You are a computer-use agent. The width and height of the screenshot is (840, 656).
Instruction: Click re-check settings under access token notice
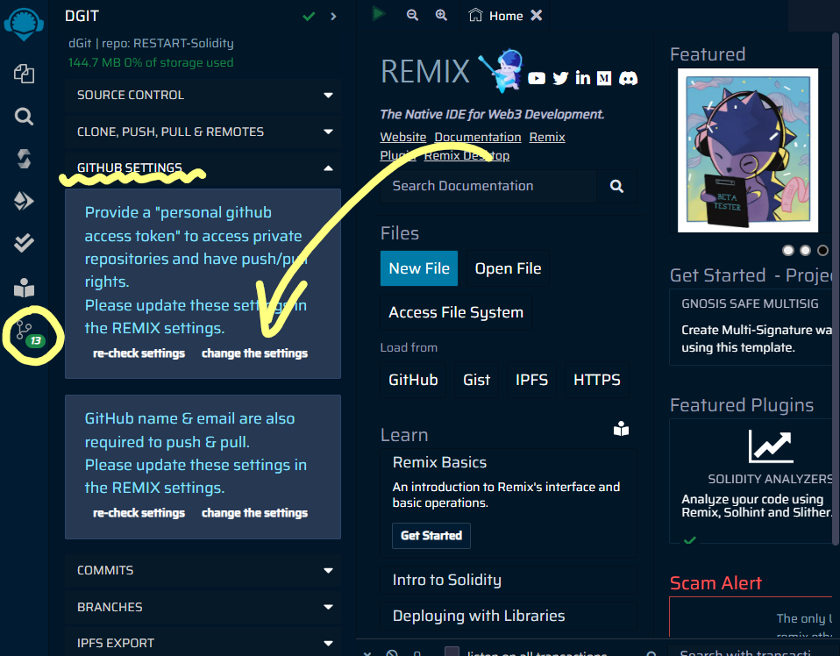pyautogui.click(x=139, y=353)
